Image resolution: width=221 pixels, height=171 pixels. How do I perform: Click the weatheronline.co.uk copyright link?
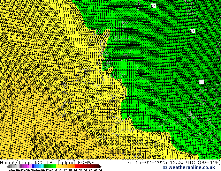pyautogui.click(x=189, y=168)
